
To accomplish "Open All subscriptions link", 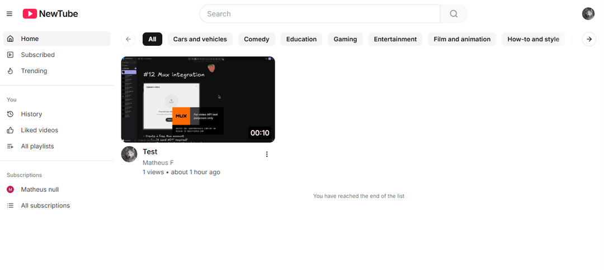I will pyautogui.click(x=56, y=205).
